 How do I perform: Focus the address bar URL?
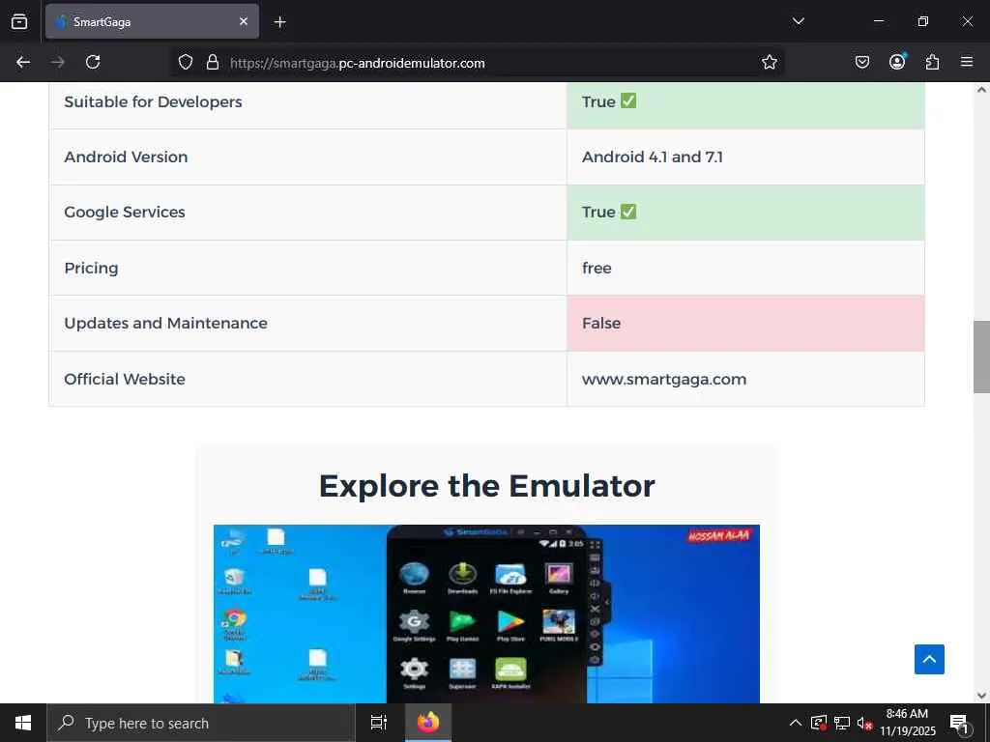point(358,63)
